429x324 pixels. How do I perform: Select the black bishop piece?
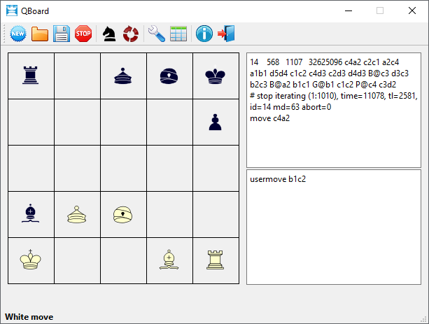click(30, 213)
